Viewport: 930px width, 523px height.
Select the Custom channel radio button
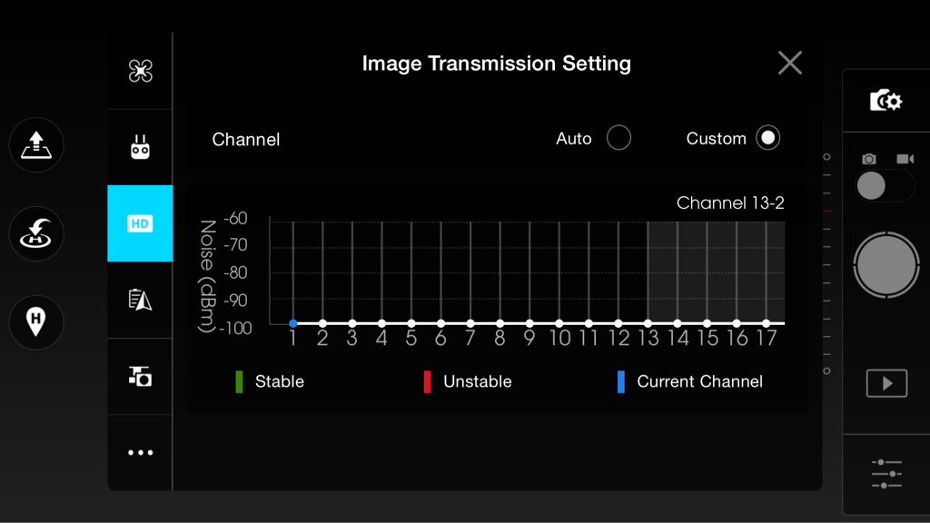click(x=768, y=138)
